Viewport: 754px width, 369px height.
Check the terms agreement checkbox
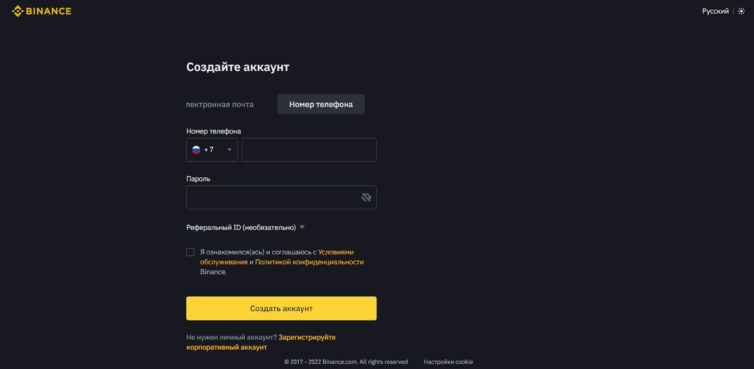pos(190,252)
